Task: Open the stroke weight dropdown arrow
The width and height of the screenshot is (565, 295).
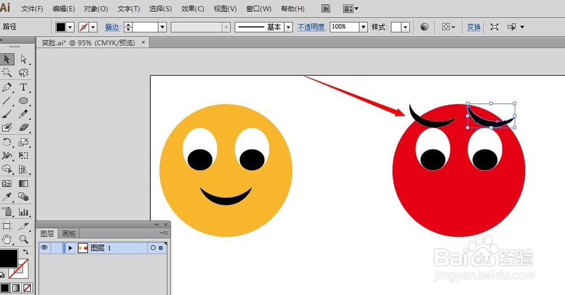Action: tap(163, 27)
